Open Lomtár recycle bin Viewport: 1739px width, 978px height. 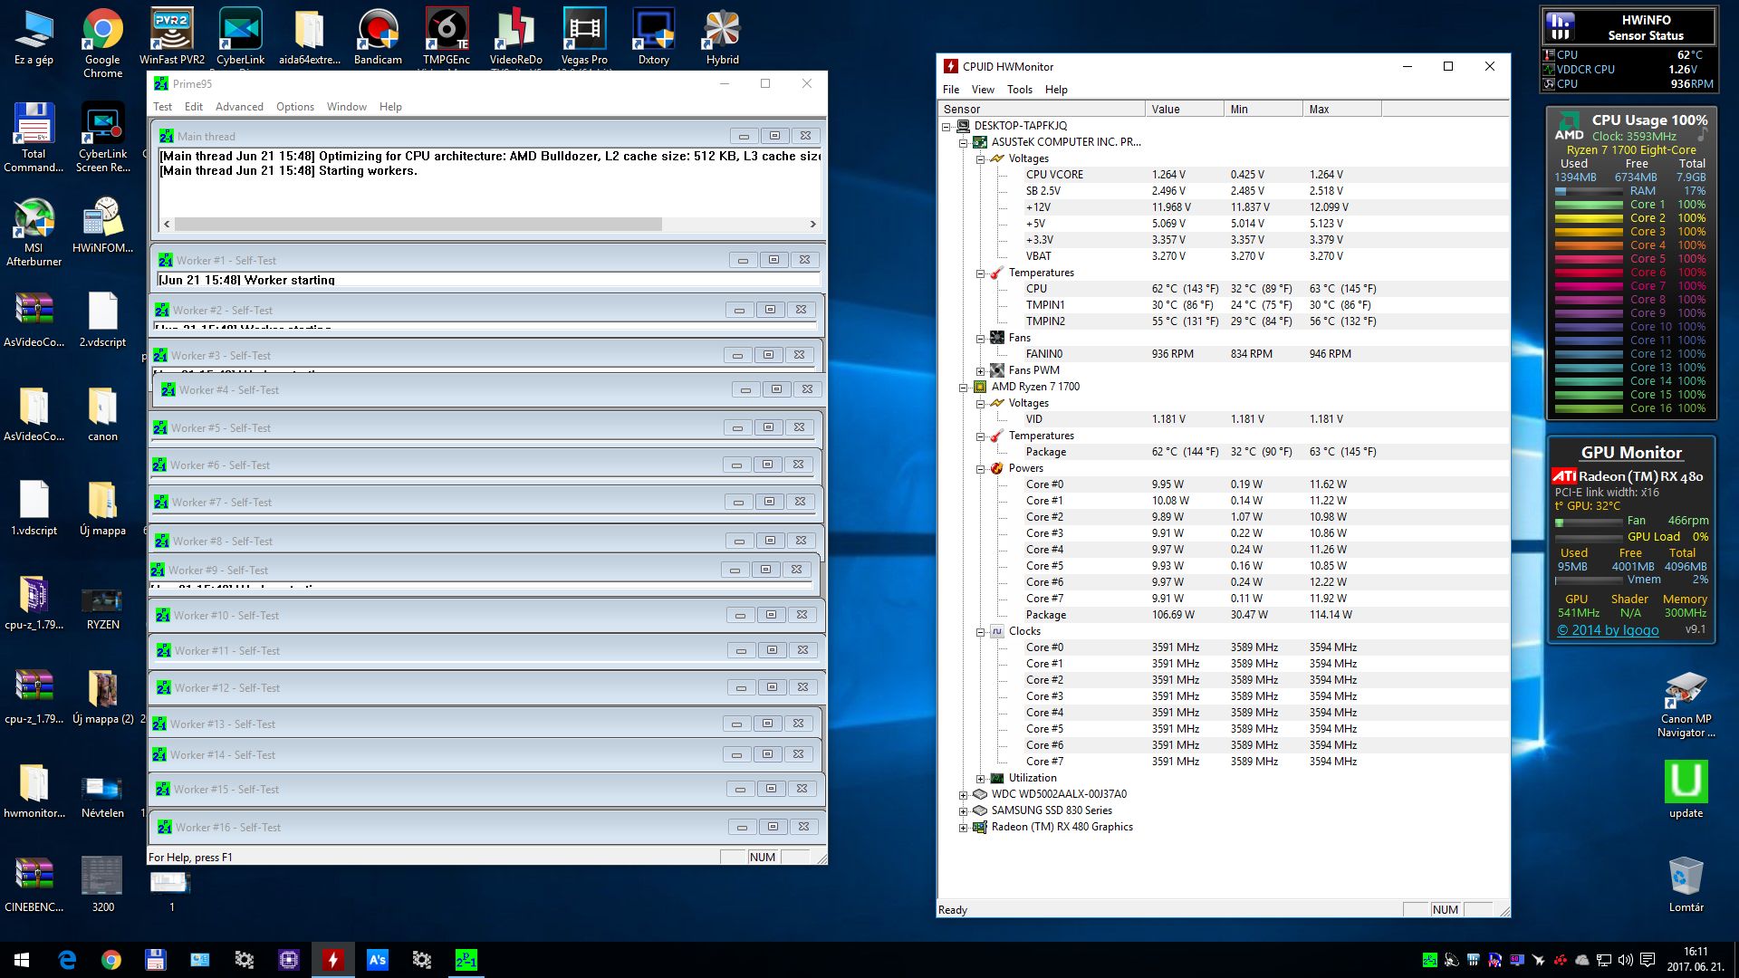tap(1686, 884)
